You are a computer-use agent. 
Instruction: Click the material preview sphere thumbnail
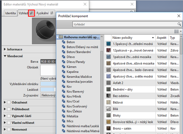click(44, 31)
